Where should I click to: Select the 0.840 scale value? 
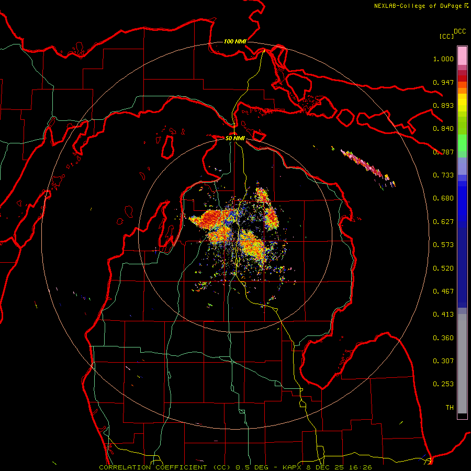(443, 129)
